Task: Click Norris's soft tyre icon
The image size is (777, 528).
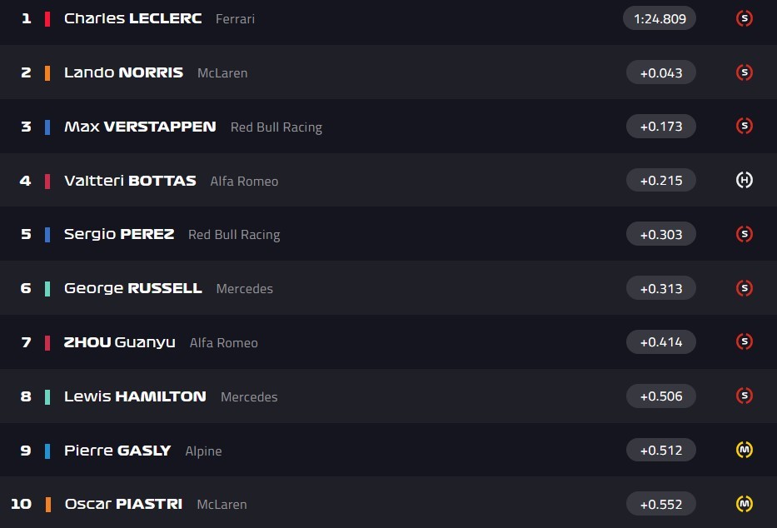Action: click(x=745, y=72)
